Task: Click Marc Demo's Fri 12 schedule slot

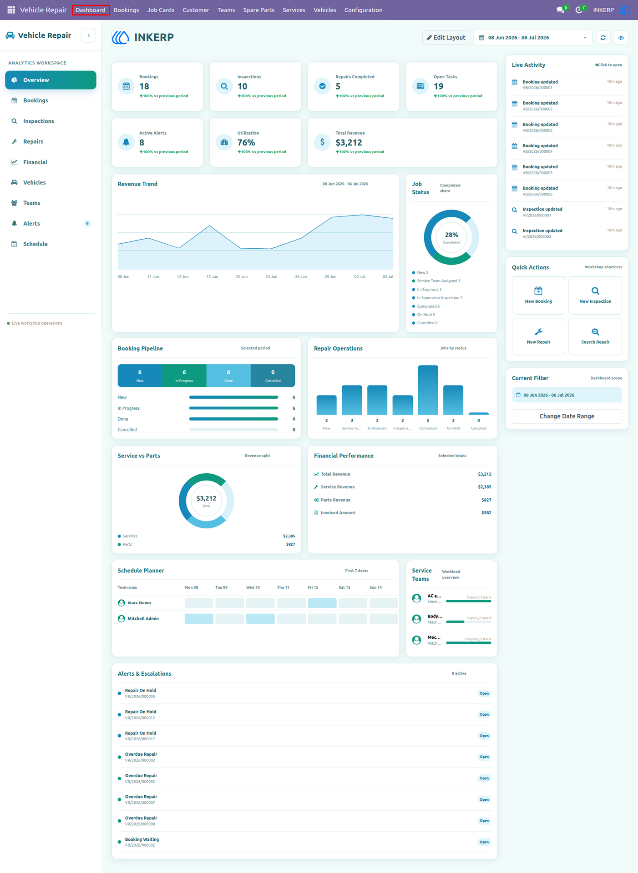Action: (322, 603)
